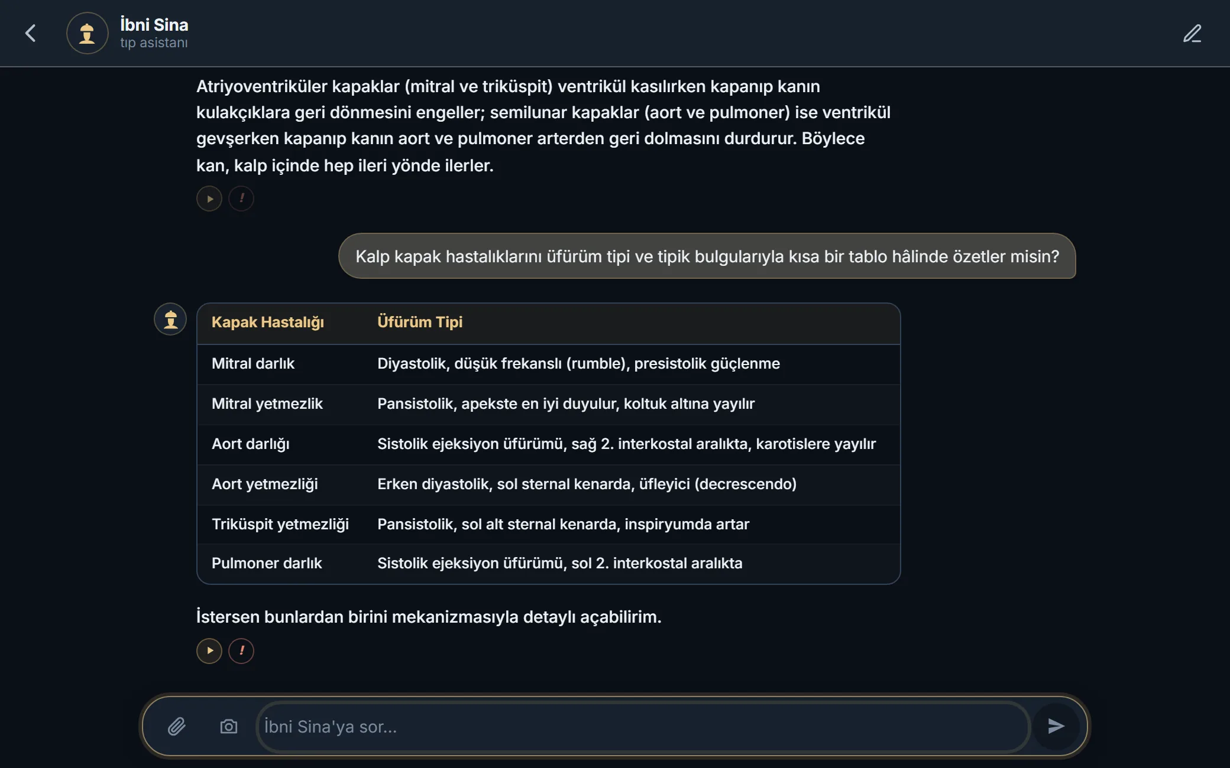1230x768 pixels.
Task: Open the İbni Sina title in header
Action: coord(154,25)
